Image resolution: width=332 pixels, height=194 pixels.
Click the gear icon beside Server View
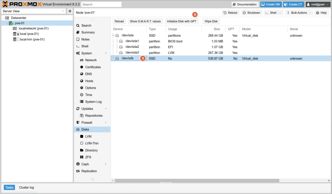pyautogui.click(x=70, y=11)
